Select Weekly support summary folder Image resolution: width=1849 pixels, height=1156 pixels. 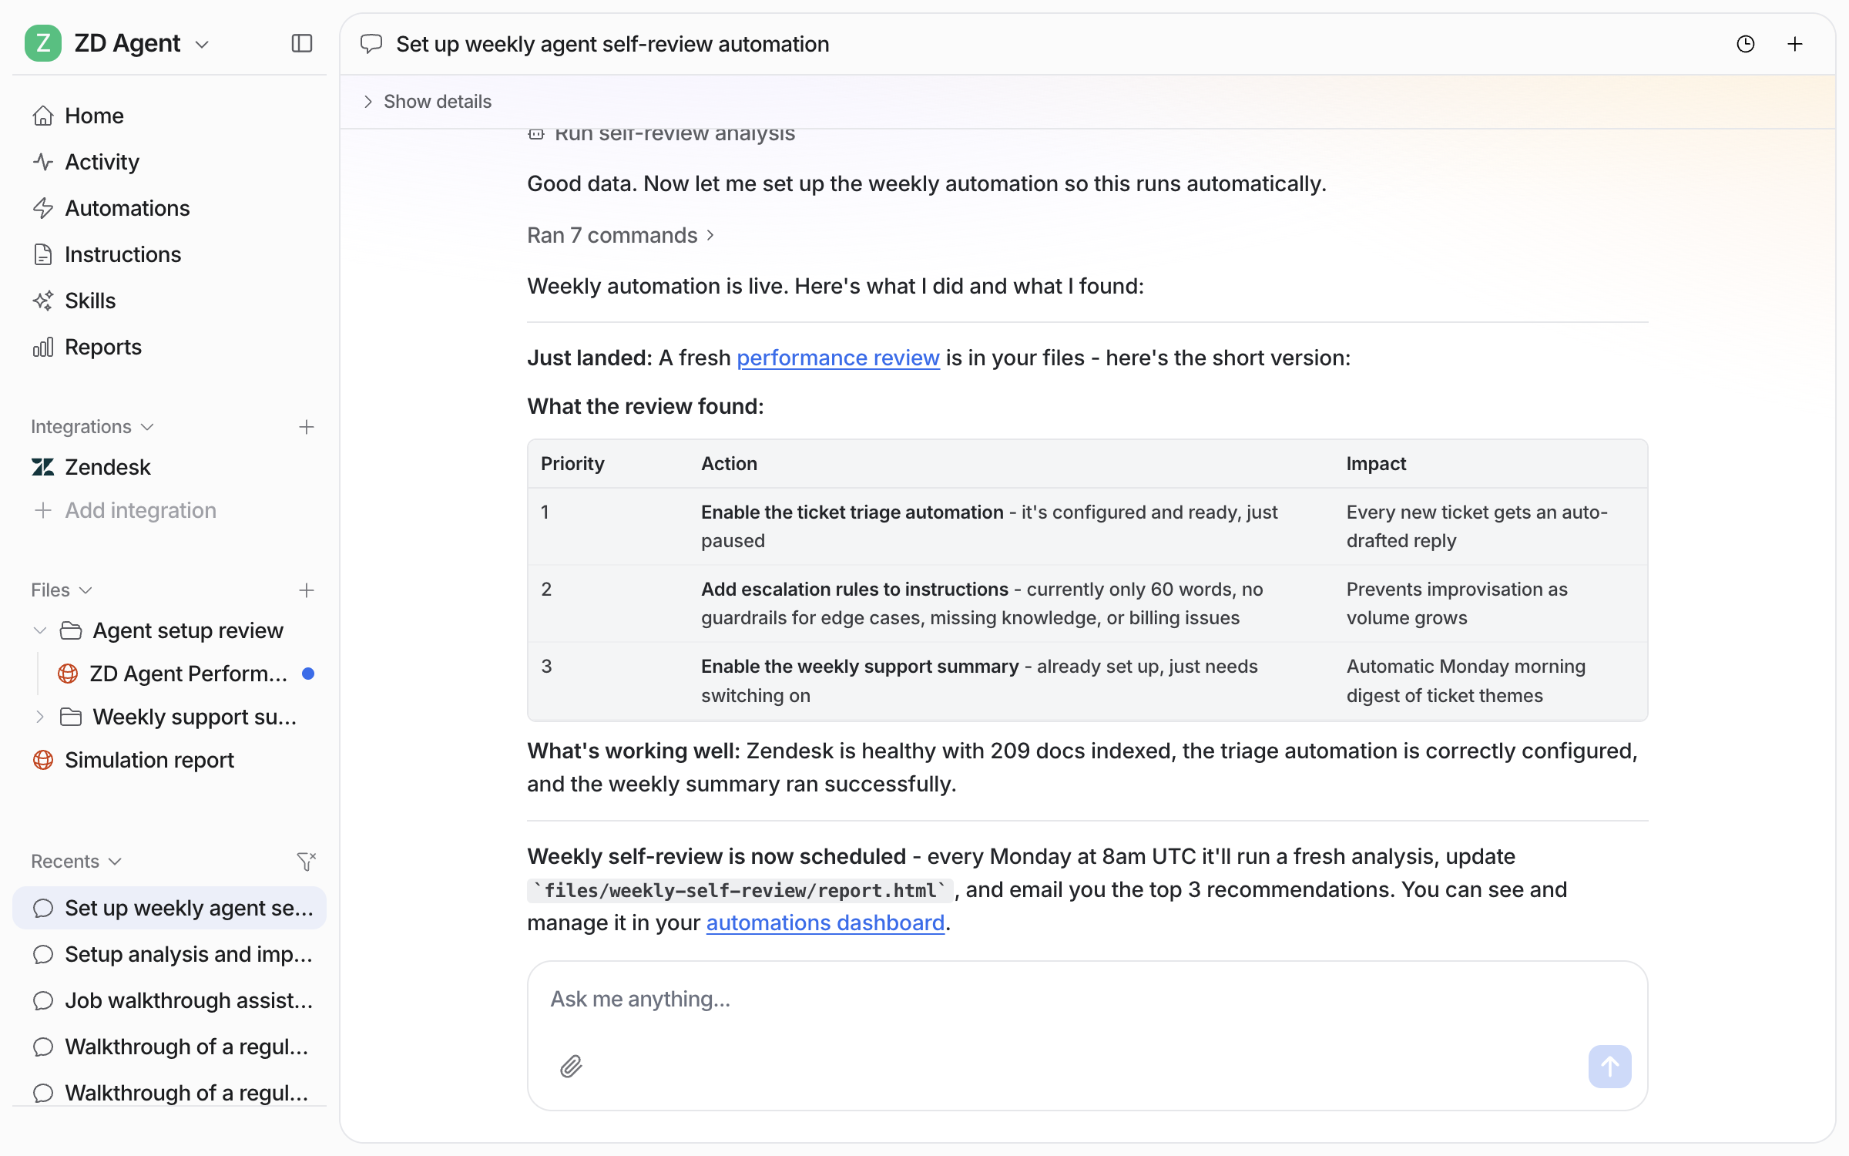point(194,717)
